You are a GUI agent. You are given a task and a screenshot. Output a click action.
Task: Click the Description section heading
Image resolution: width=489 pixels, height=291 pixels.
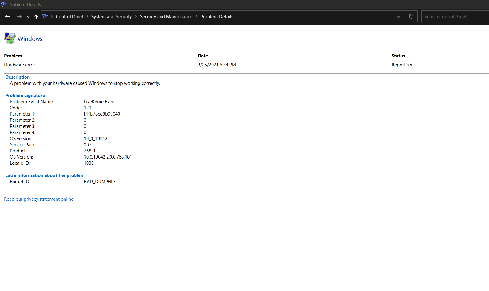tap(18, 77)
